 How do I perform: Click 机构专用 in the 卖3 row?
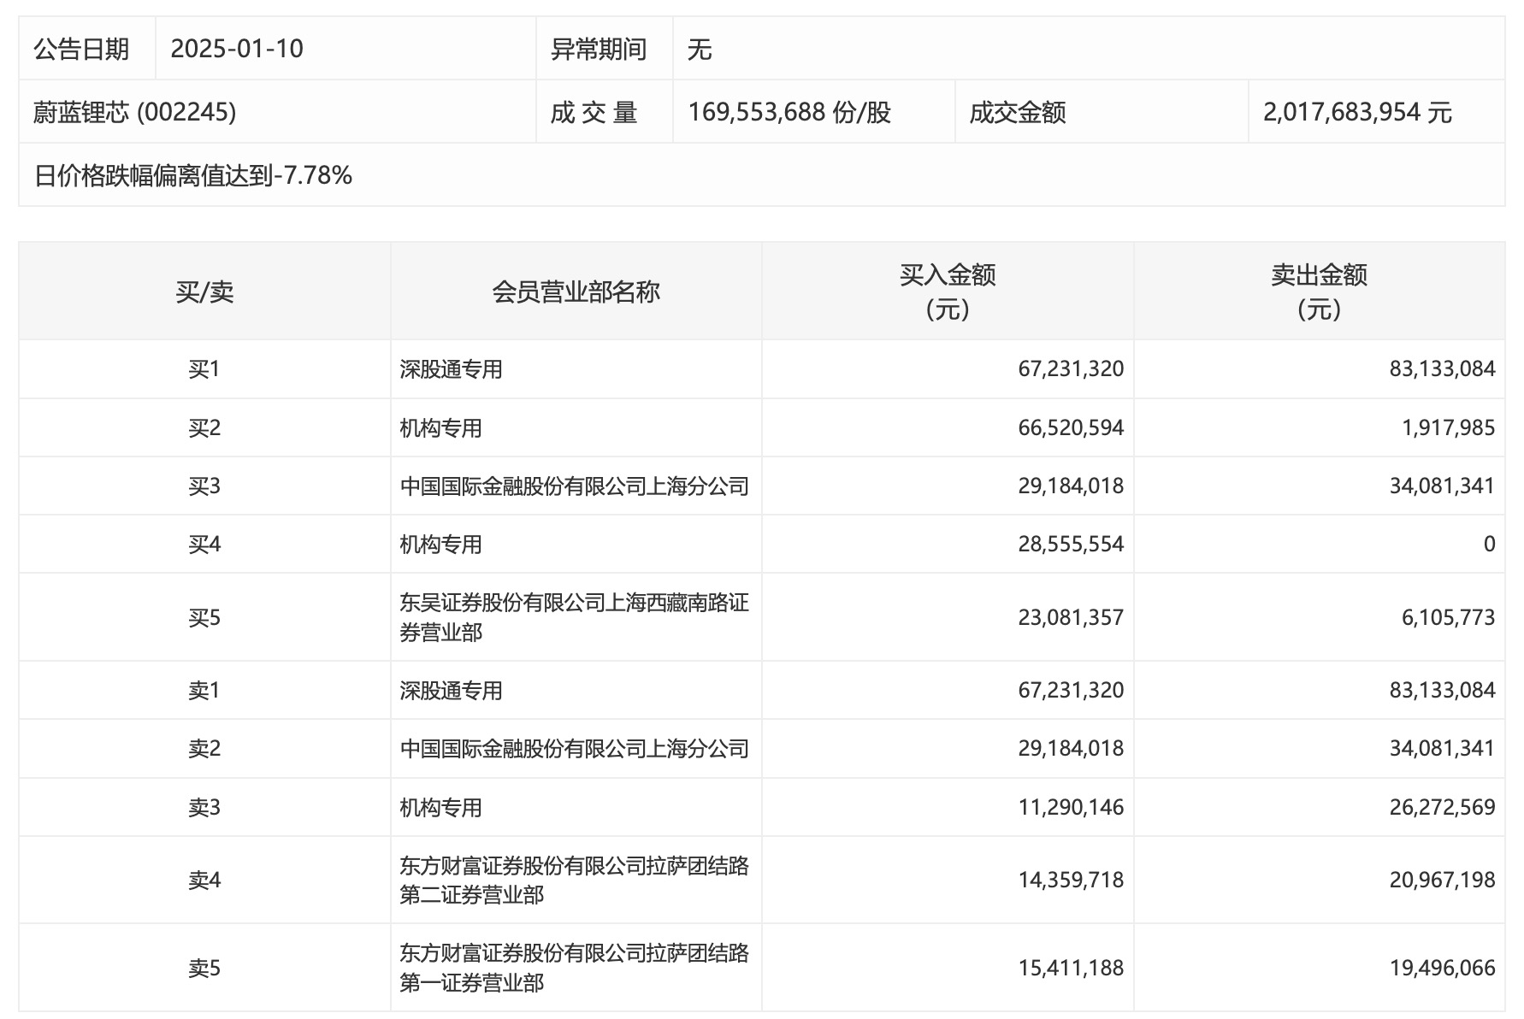[440, 807]
